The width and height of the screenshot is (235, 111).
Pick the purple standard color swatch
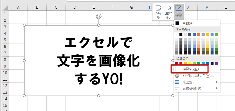[x=216, y=64]
